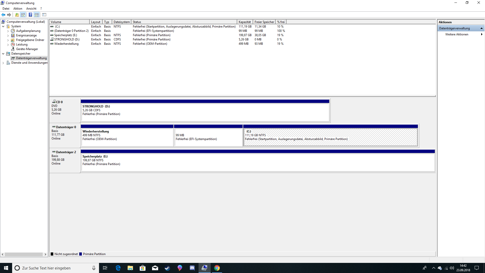485x273 pixels.
Task: Open Geräte-Manager in the tree
Action: pyautogui.click(x=27, y=49)
